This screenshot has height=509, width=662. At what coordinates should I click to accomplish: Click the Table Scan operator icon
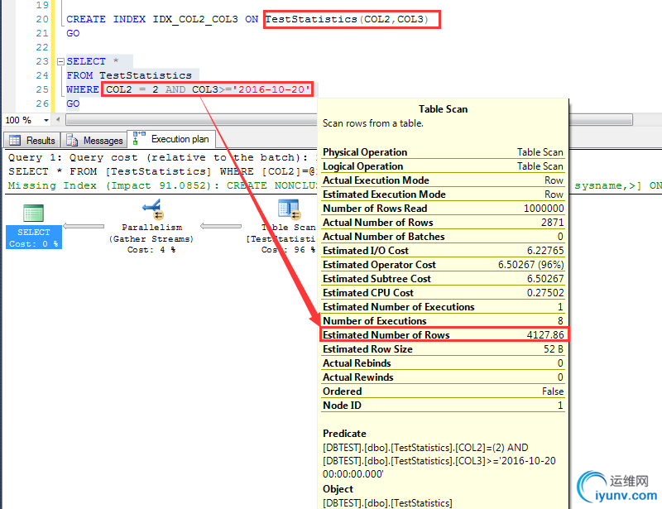(289, 210)
